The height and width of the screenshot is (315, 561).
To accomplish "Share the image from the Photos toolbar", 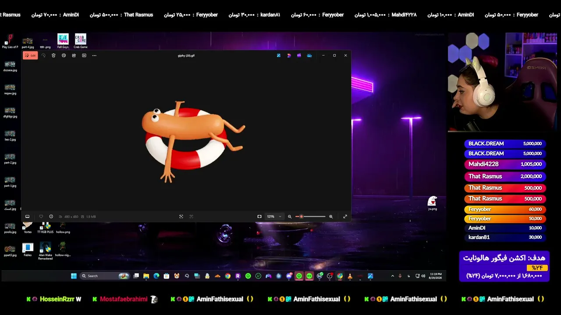I will point(74,56).
